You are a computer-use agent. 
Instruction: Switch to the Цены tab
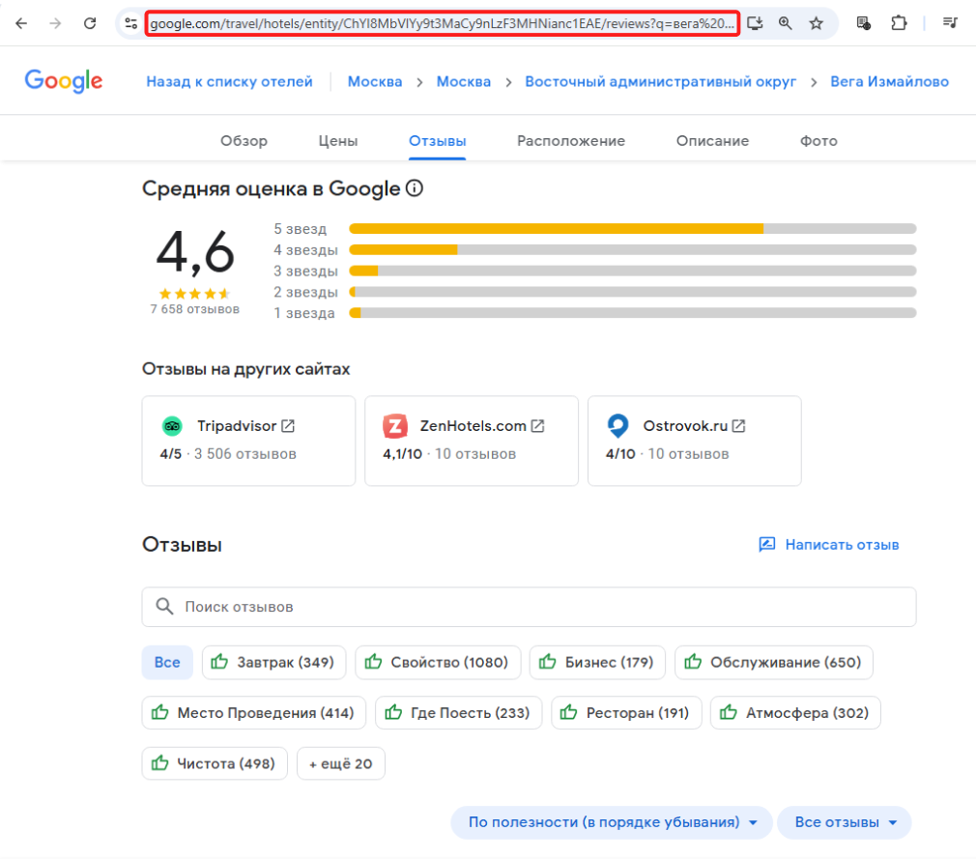(338, 141)
